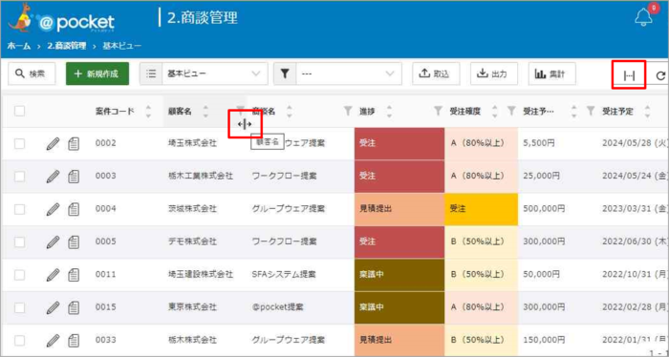This screenshot has height=357, width=669.
Task: Toggle the select-all header checkbox
Action: (x=20, y=111)
